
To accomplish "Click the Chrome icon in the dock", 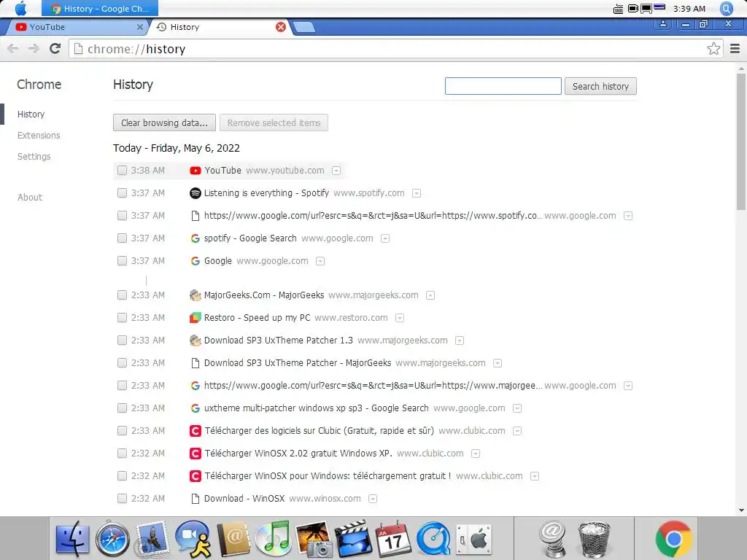I will point(673,539).
